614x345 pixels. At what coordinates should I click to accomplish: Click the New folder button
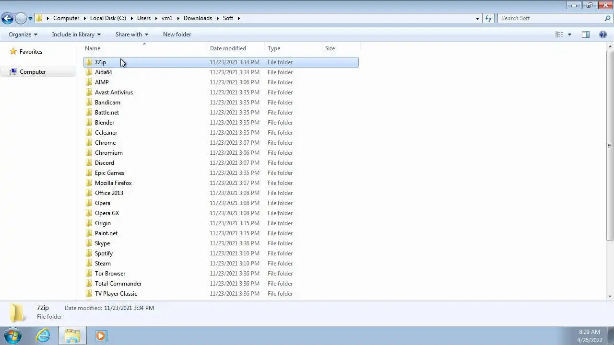(177, 34)
